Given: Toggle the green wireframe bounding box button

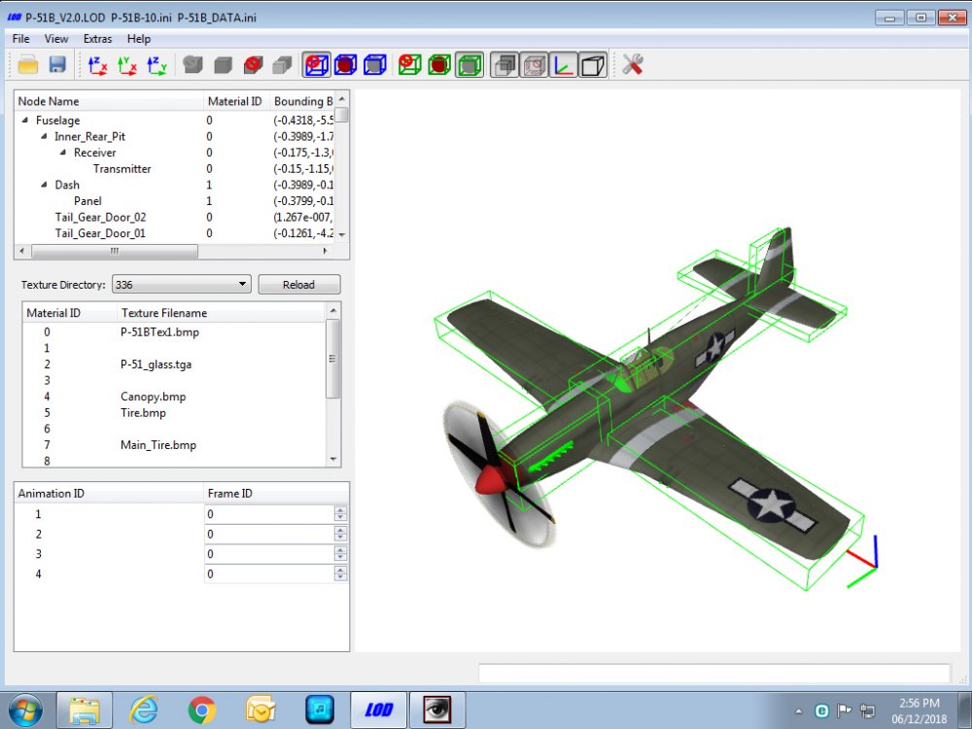Looking at the screenshot, I should [469, 65].
